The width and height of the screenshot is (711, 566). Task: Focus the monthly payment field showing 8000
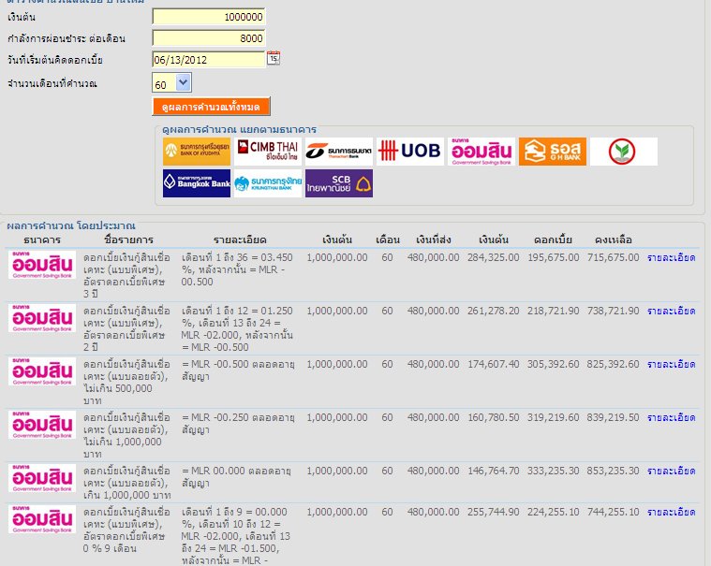tap(209, 38)
